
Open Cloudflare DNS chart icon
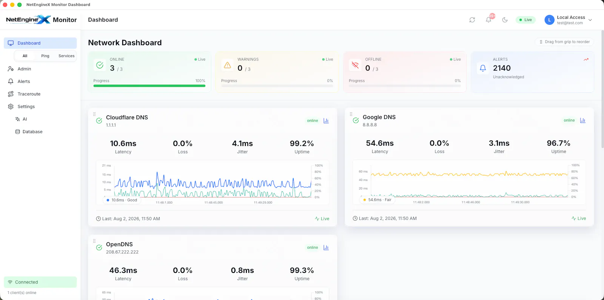(x=326, y=121)
